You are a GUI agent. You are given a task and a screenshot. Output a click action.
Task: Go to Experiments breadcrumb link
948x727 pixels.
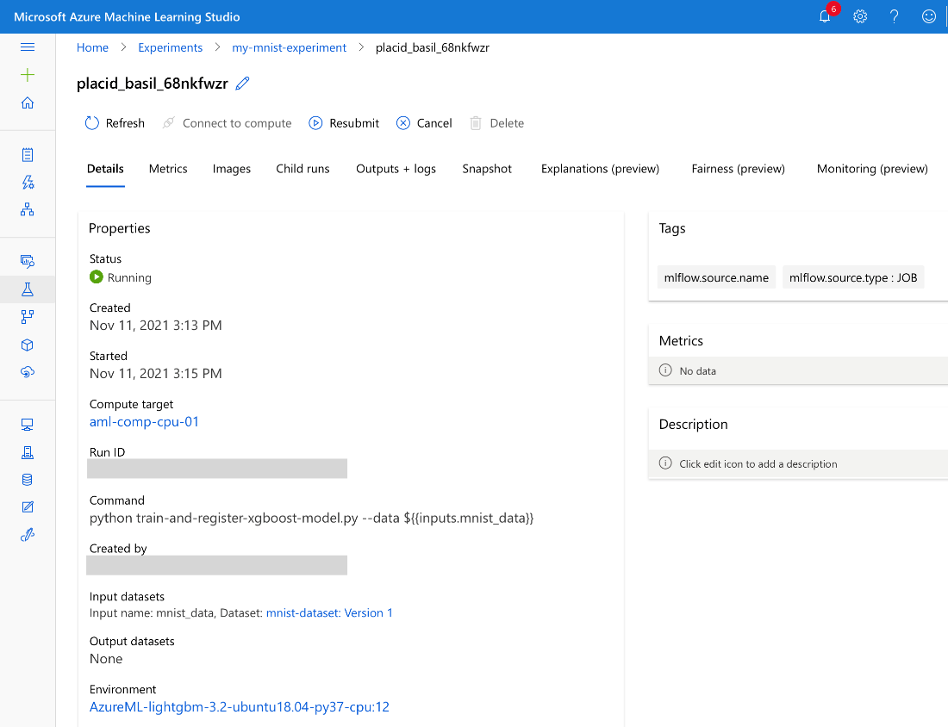(x=171, y=47)
